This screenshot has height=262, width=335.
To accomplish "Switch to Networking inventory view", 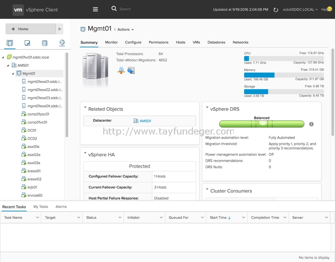I will pyautogui.click(x=62, y=43).
